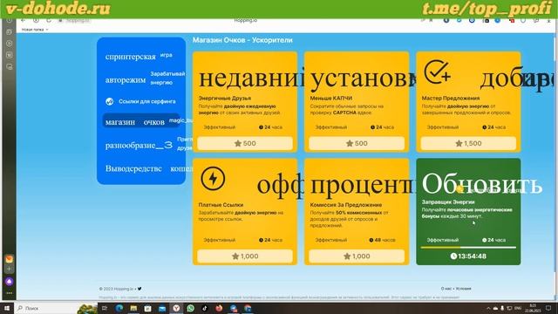Open TikTok from the taskbar

205,308
